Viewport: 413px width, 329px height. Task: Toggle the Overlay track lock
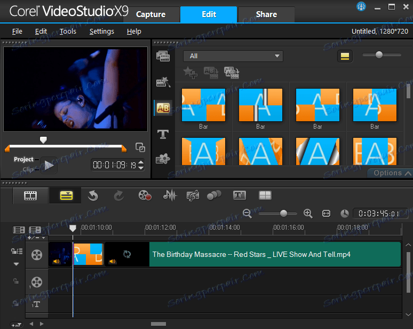point(16,281)
